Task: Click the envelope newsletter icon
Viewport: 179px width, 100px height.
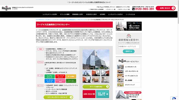Action: pyautogui.click(x=129, y=36)
